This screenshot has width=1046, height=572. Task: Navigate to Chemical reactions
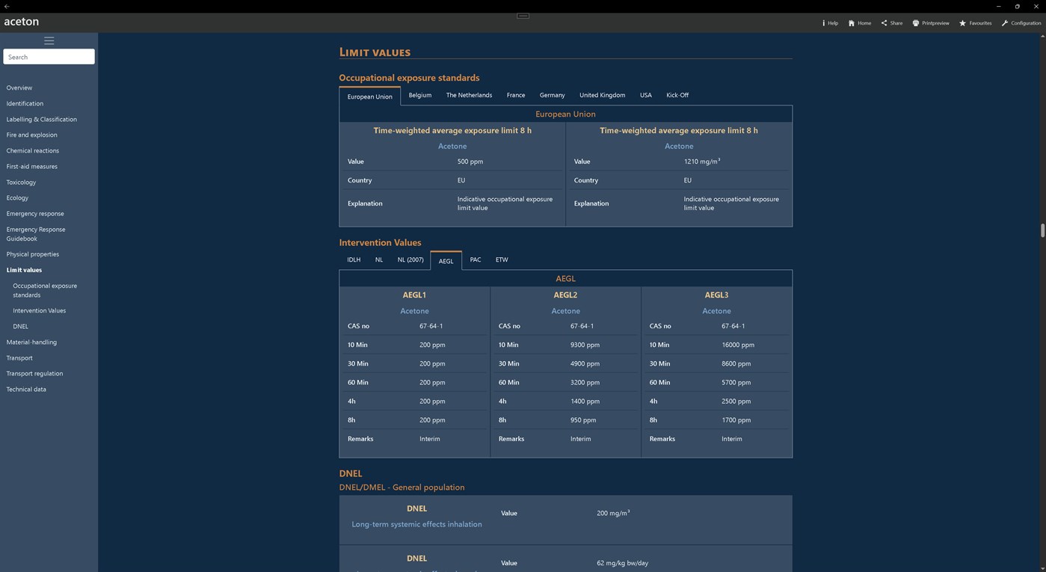[x=33, y=150]
